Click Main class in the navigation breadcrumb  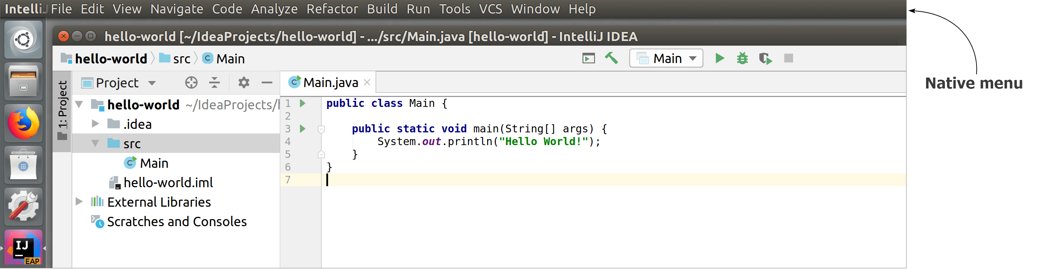coord(224,59)
